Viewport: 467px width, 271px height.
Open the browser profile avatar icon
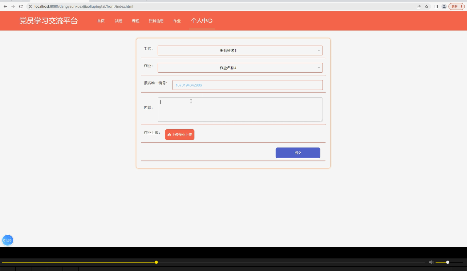pyautogui.click(x=444, y=6)
